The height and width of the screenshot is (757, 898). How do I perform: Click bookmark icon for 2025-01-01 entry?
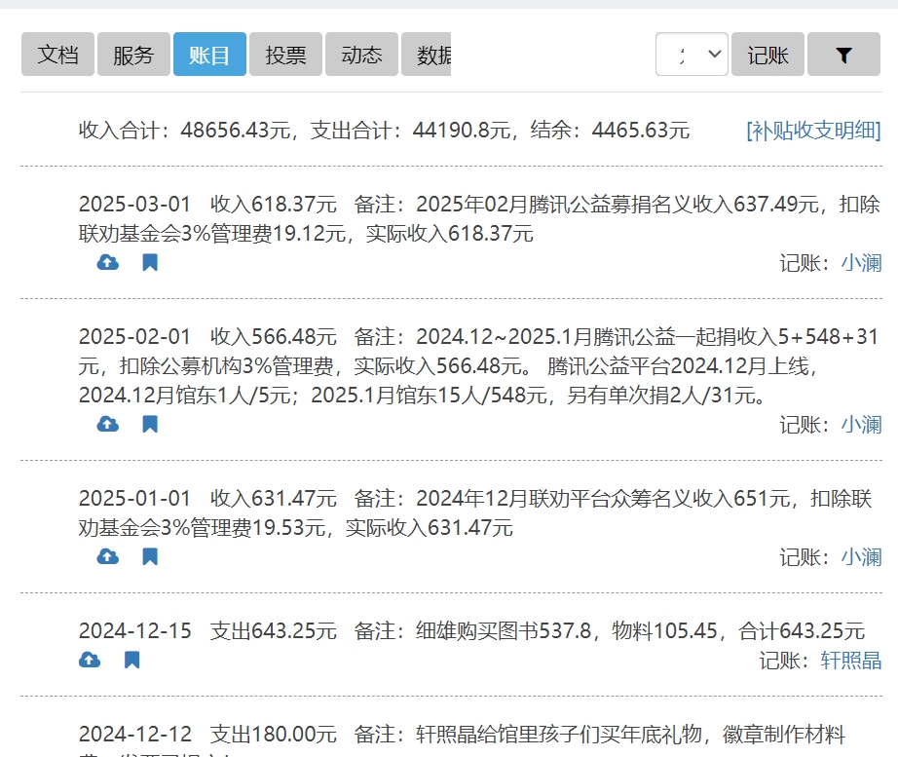pos(150,556)
